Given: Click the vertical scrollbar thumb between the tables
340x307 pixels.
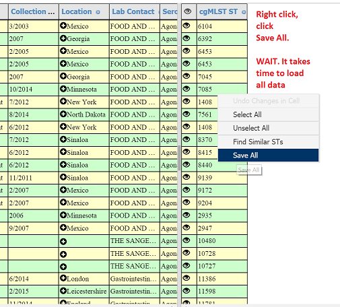Looking at the screenshot, I should (x=179, y=158).
